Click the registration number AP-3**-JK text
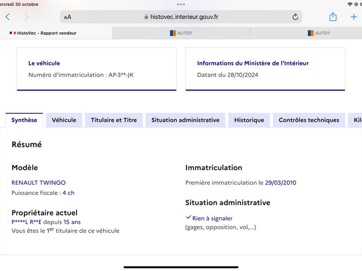 (x=121, y=75)
